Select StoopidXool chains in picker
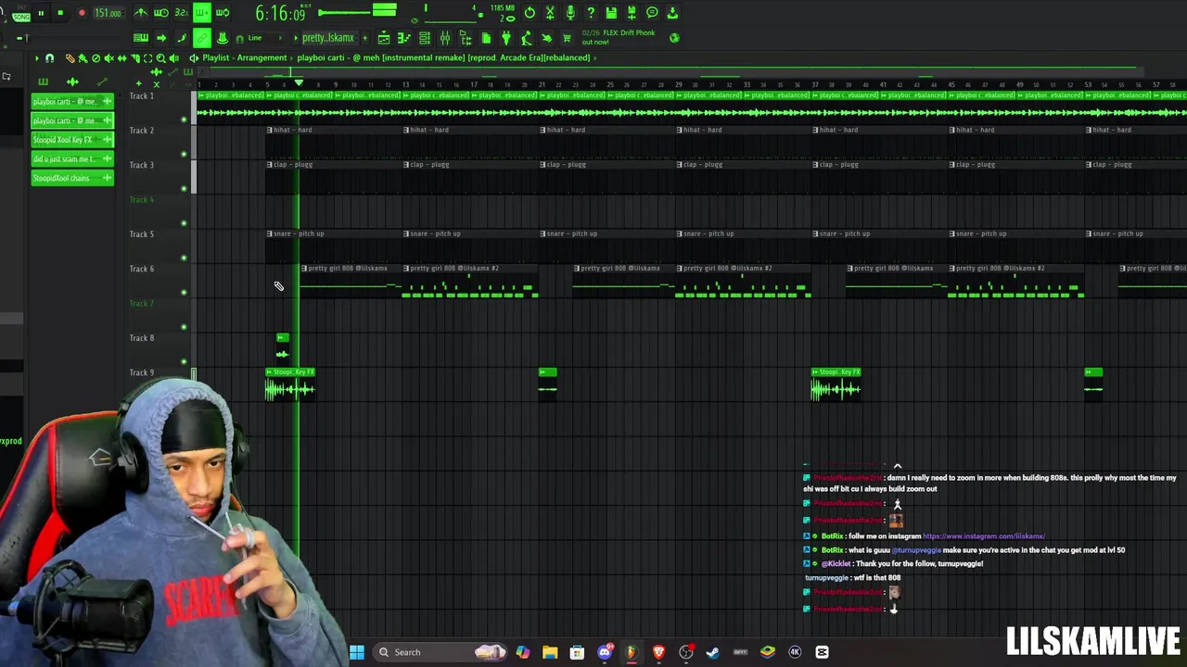Screen dimensions: 1187x667 pyautogui.click(x=72, y=178)
